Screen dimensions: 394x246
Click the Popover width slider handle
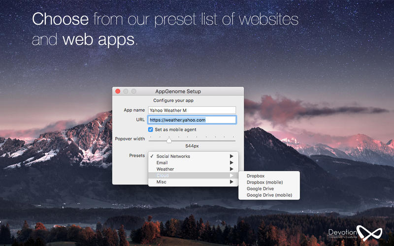169,140
